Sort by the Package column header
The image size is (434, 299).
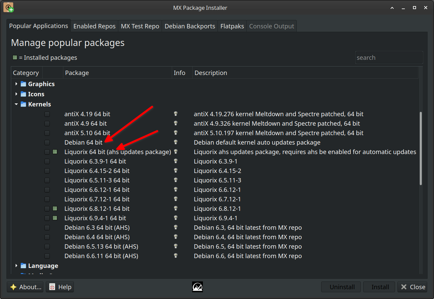(x=117, y=73)
